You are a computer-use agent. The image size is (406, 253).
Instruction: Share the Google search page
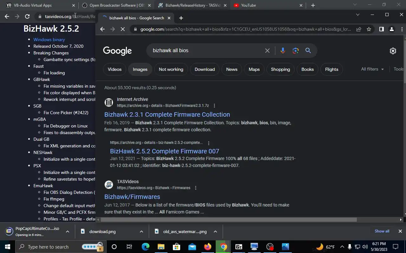tap(359, 29)
